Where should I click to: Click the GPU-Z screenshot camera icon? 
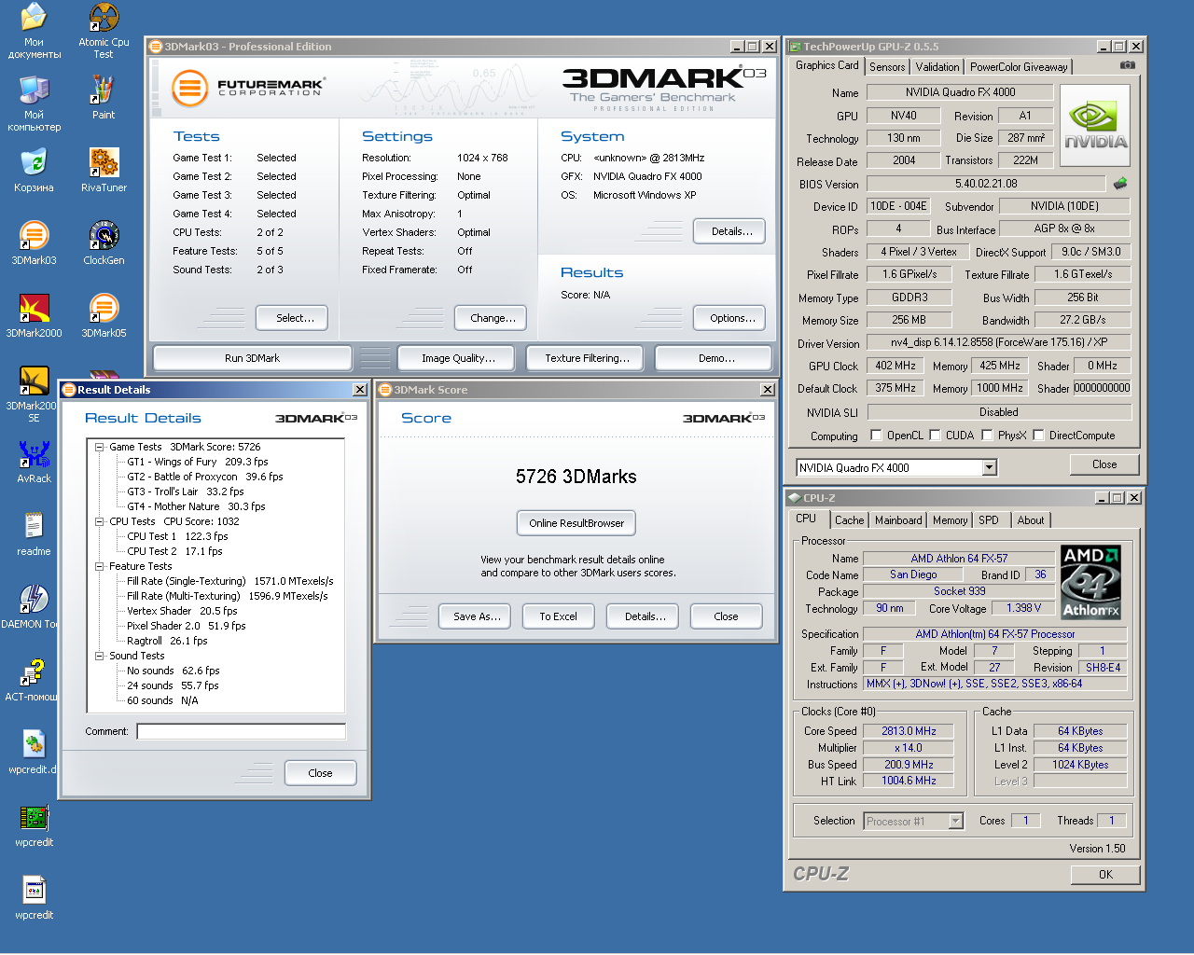[x=1128, y=65]
